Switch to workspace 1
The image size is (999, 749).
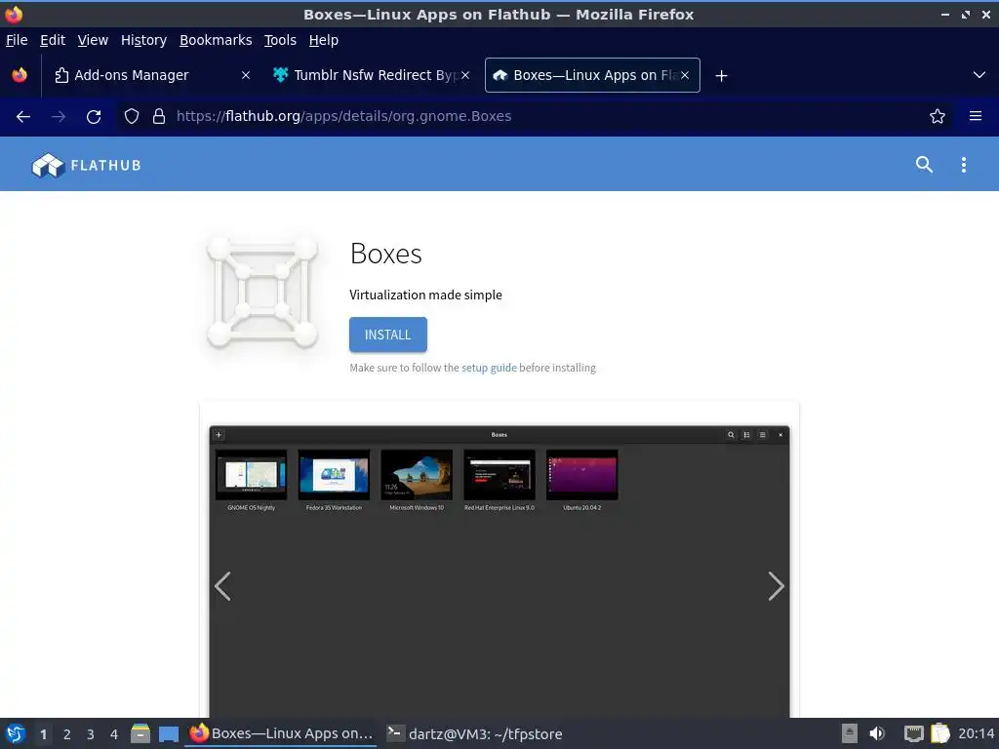43,734
